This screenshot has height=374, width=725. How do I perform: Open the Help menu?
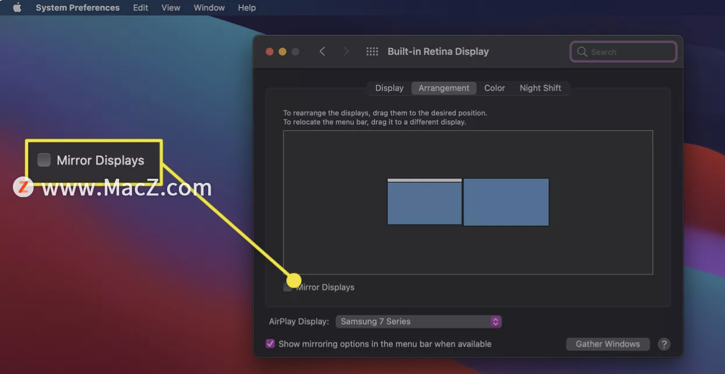[x=247, y=8]
